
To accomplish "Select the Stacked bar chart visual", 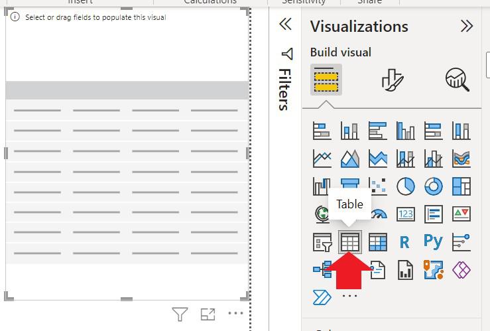I will 322,131.
